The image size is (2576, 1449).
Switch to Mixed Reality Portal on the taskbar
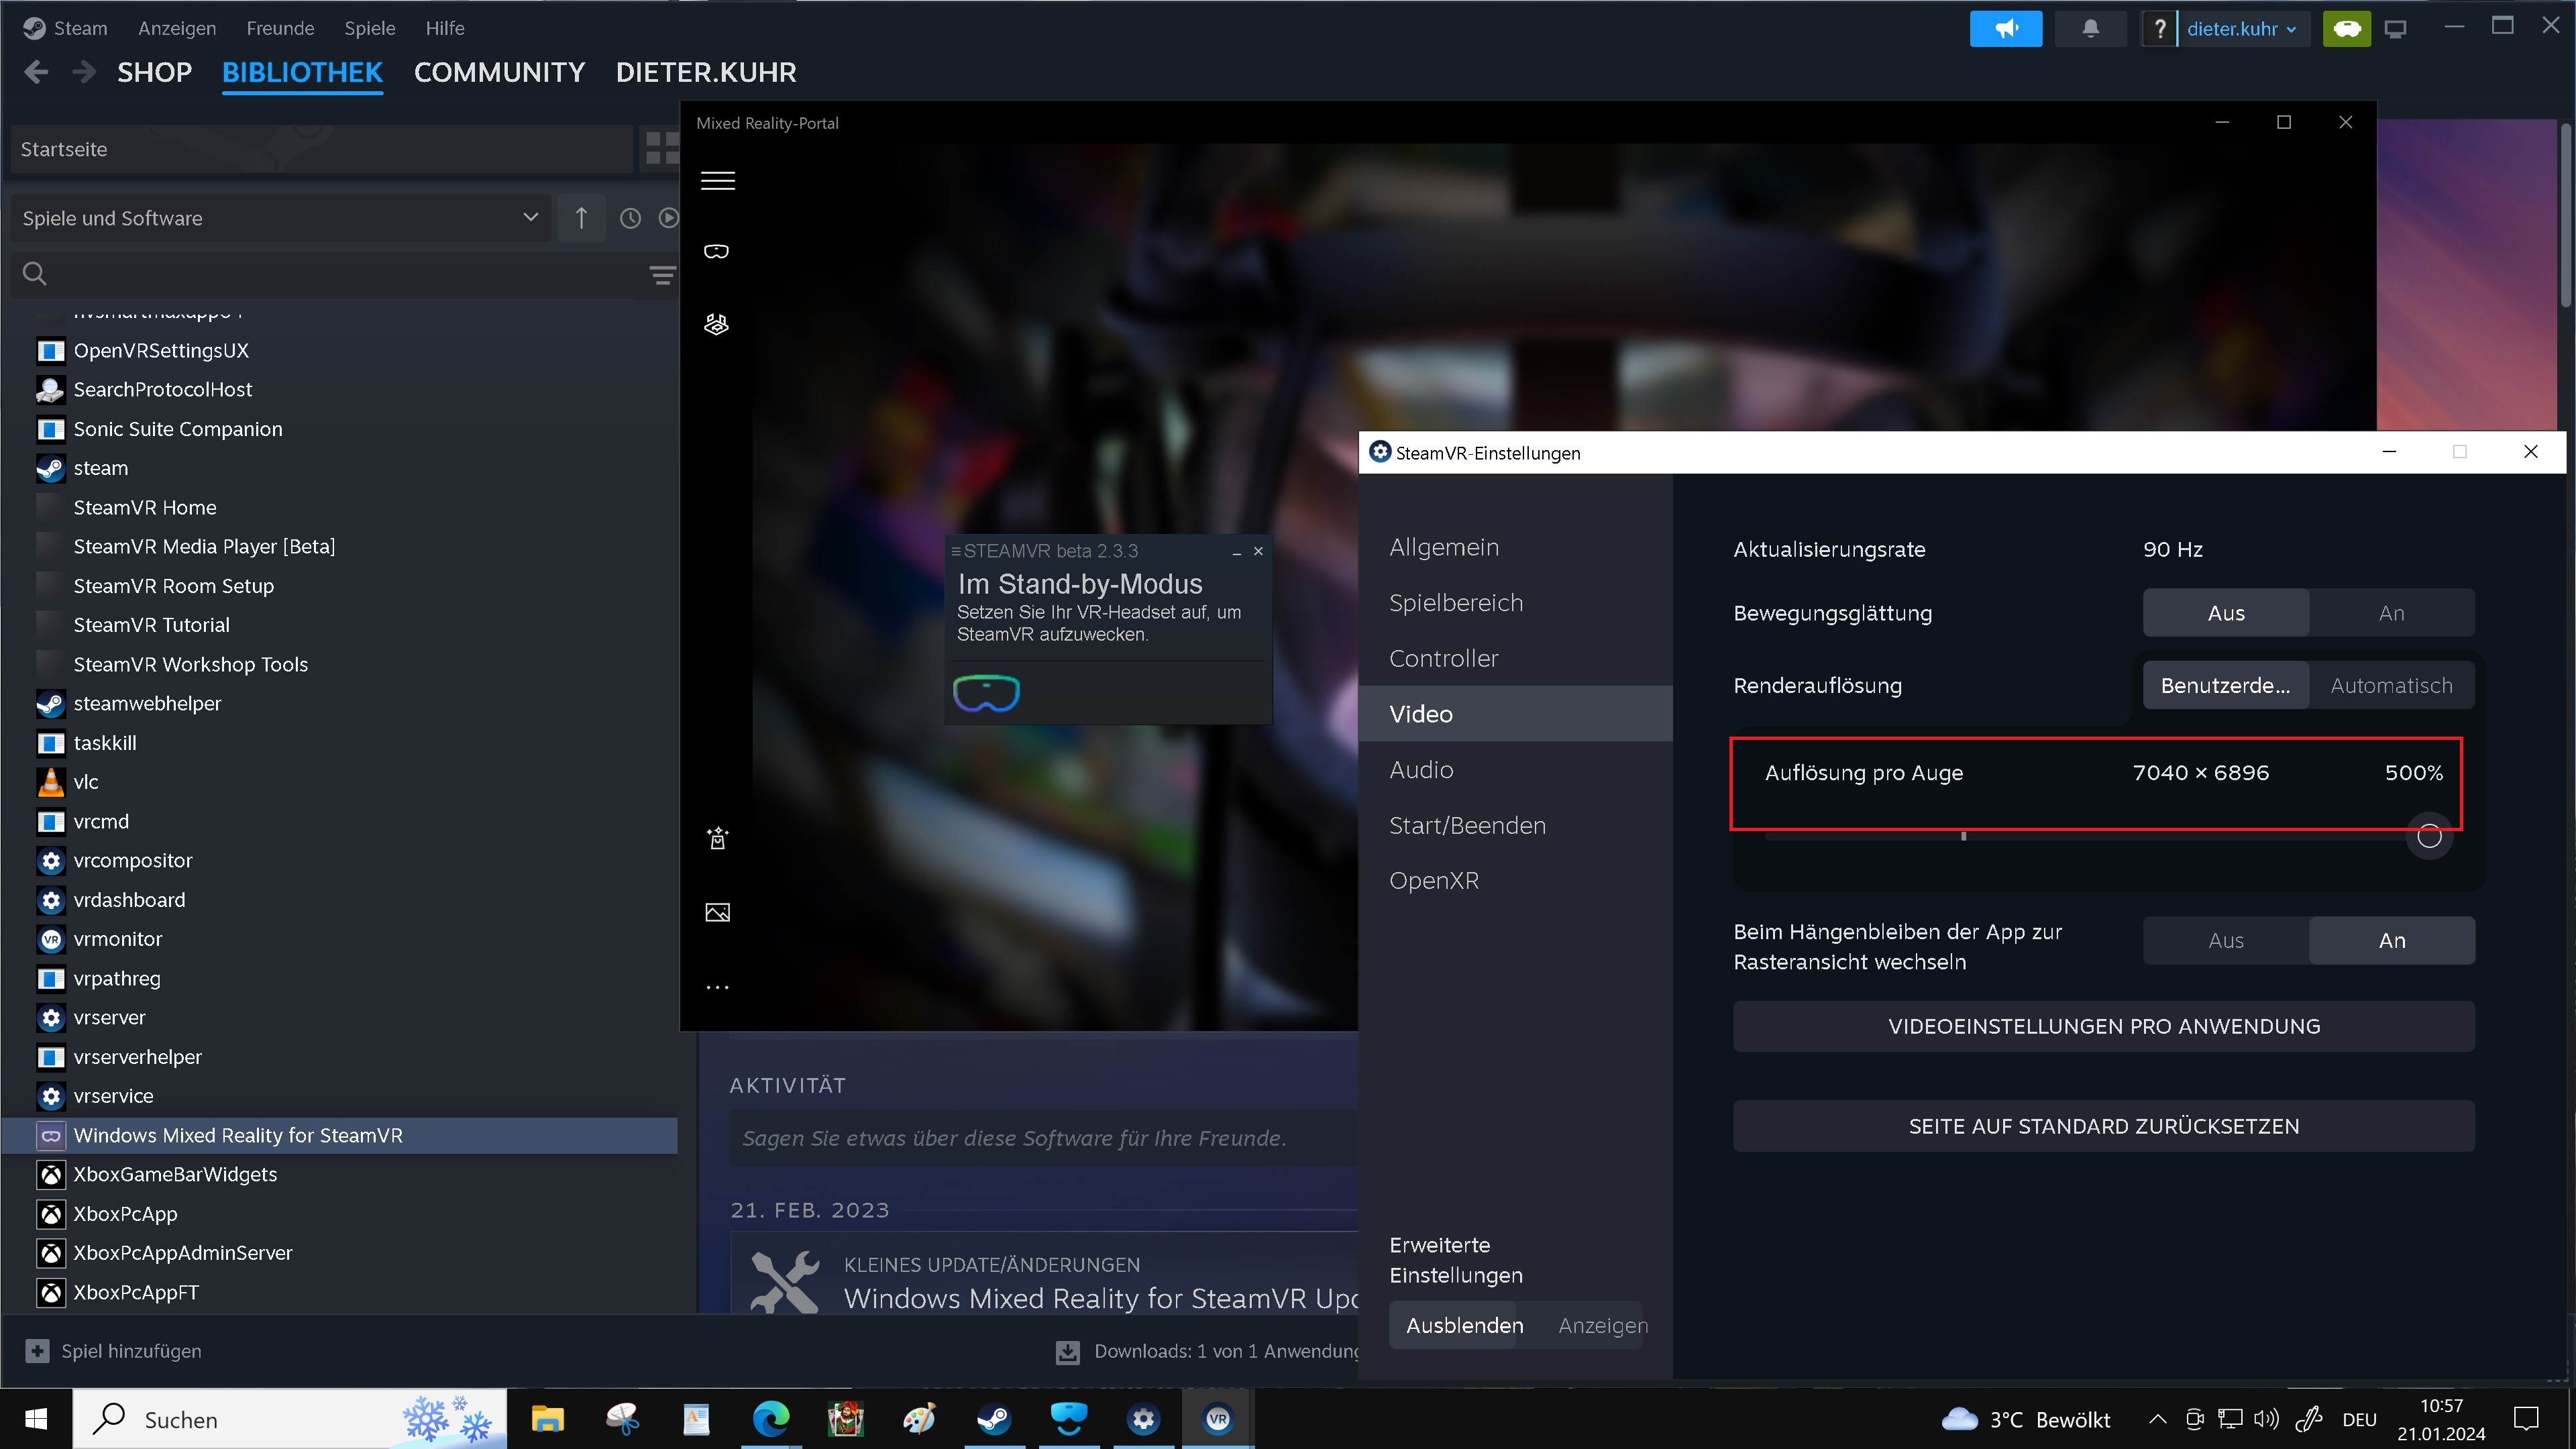(x=1069, y=1419)
